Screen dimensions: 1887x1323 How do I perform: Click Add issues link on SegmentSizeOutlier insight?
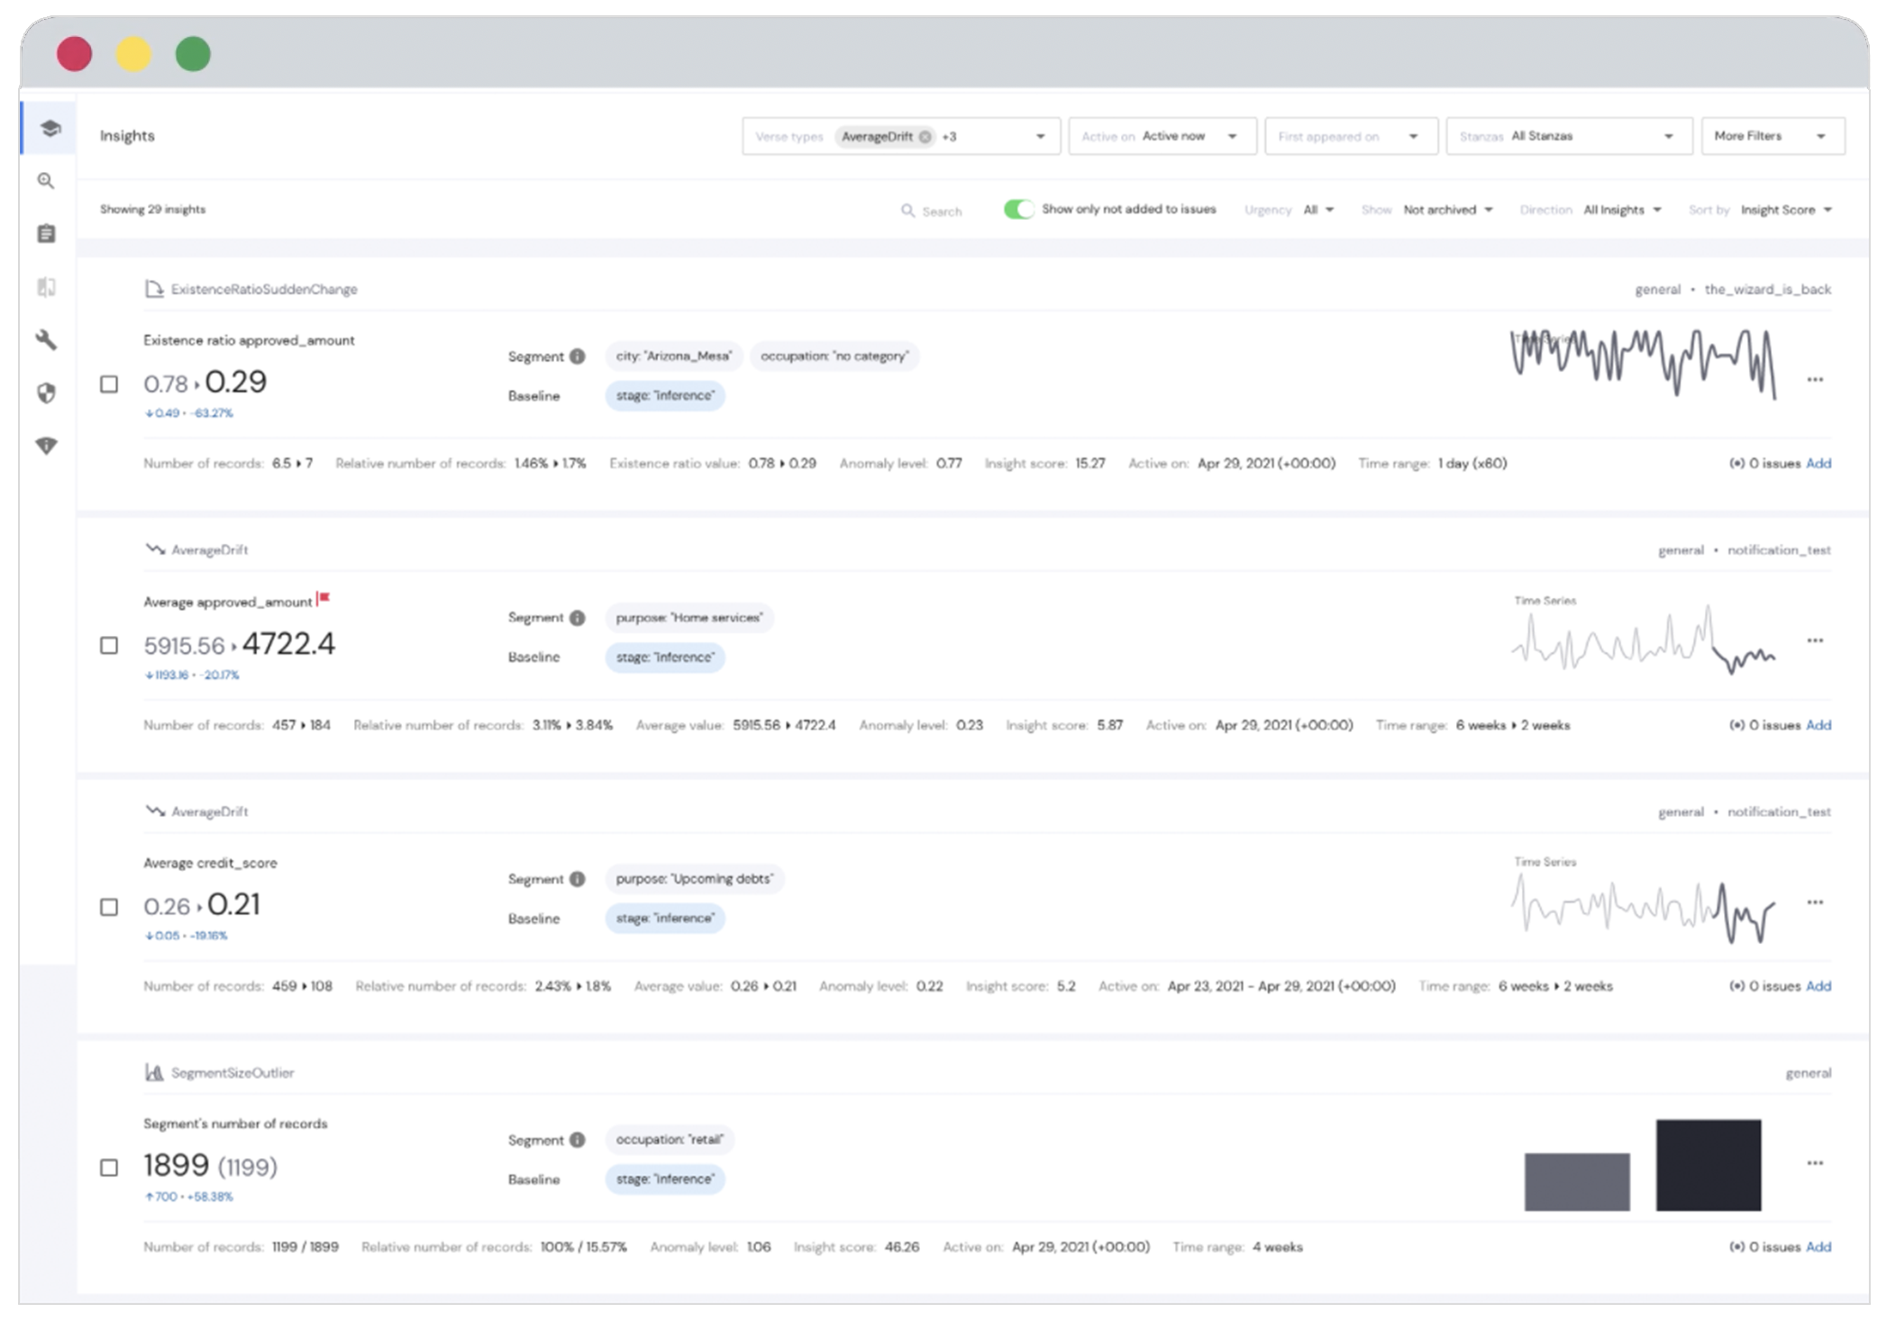(x=1819, y=1247)
